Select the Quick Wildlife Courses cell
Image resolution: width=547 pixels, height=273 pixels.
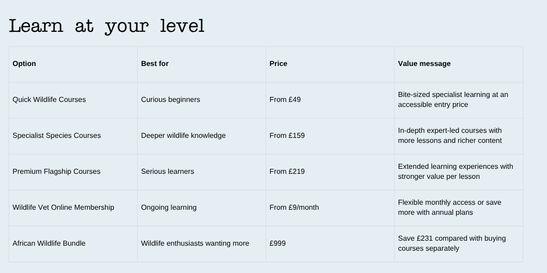49,100
